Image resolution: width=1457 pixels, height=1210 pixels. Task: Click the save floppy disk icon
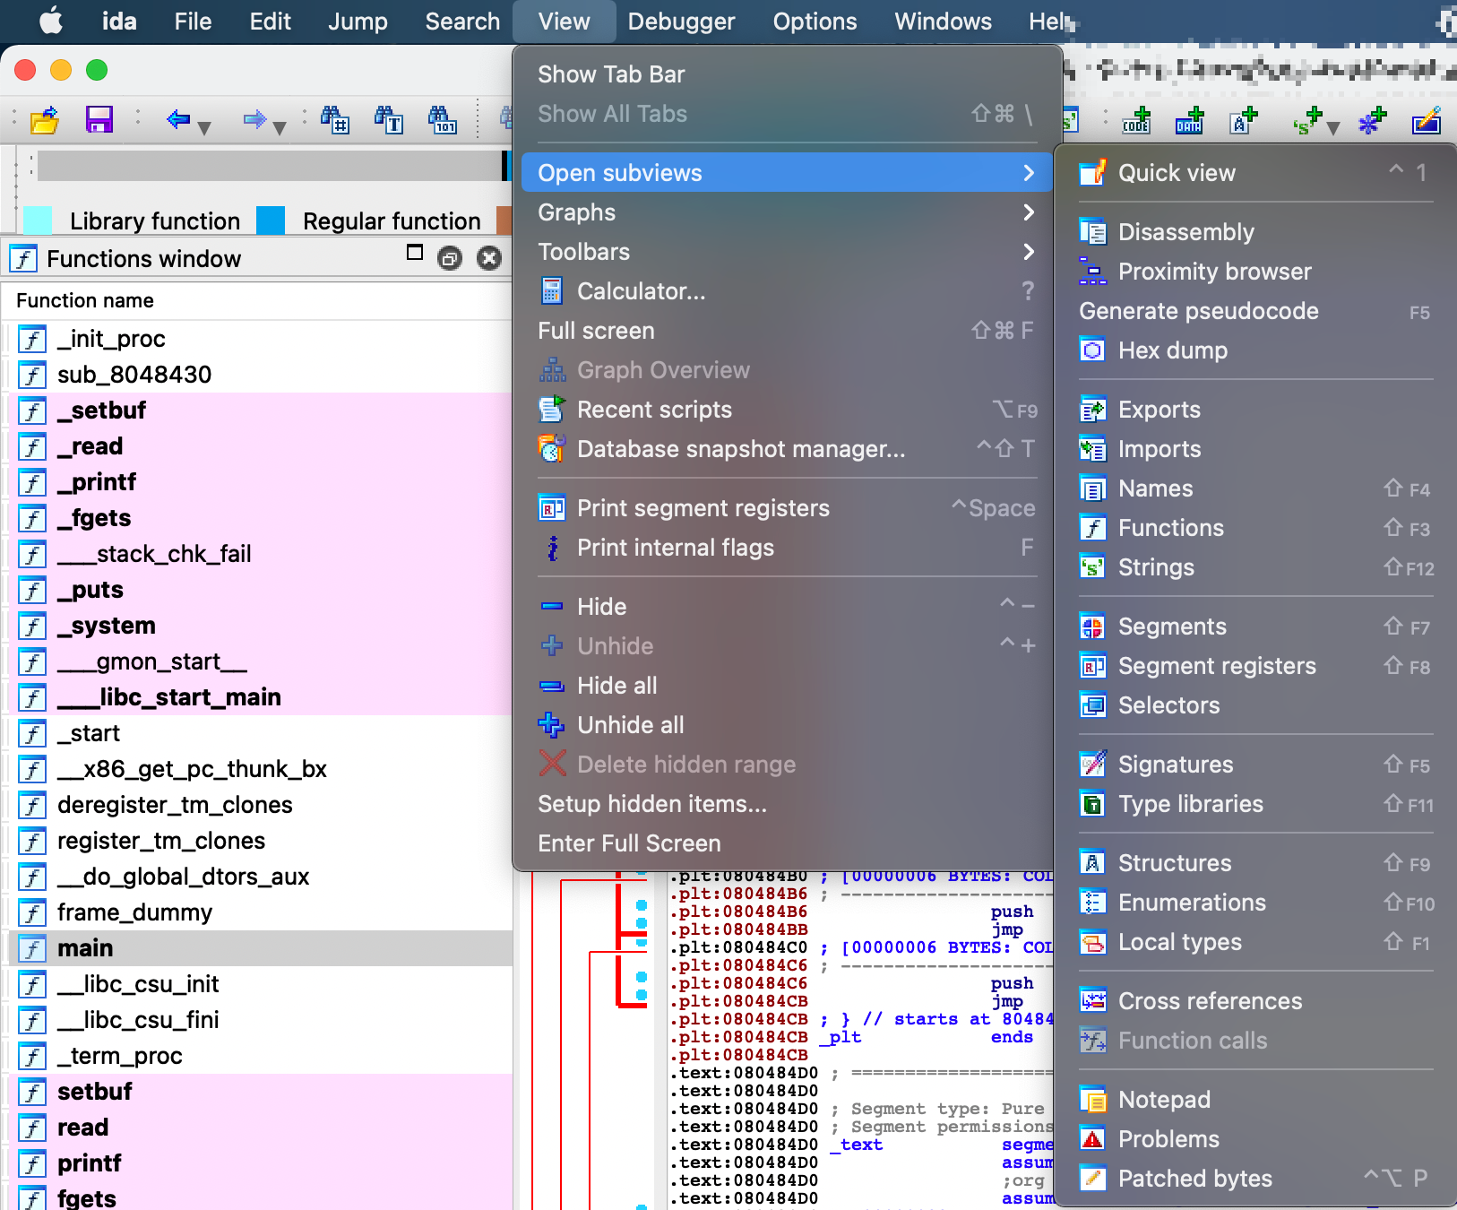[99, 119]
